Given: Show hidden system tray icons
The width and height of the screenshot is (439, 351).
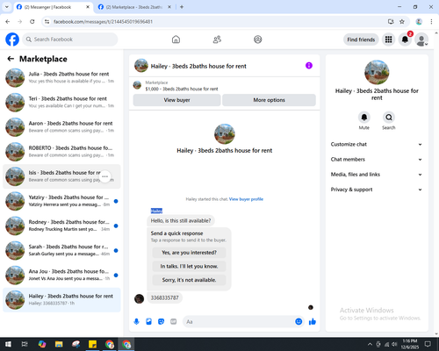Looking at the screenshot, I should (370, 344).
